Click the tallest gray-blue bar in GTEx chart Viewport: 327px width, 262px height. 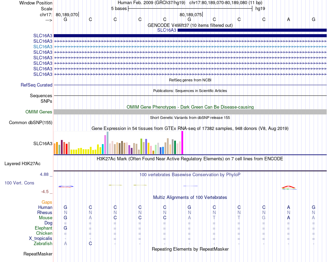(108, 143)
